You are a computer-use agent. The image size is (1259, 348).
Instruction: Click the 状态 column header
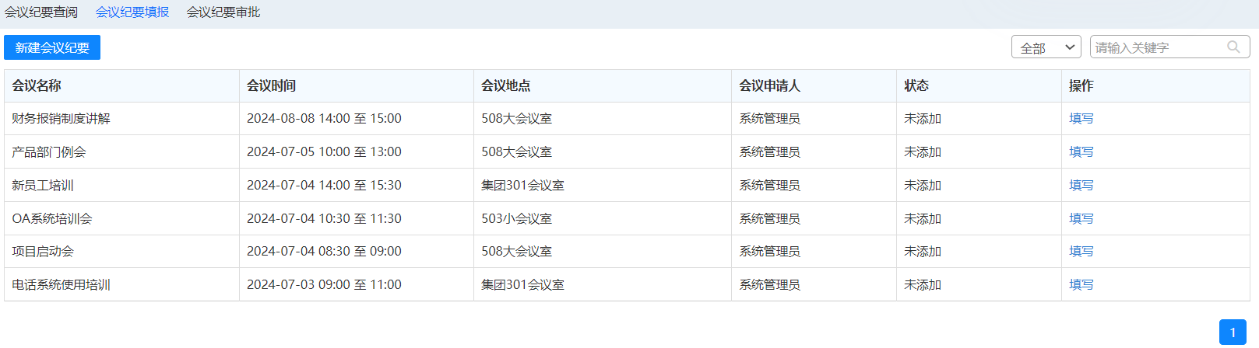916,86
